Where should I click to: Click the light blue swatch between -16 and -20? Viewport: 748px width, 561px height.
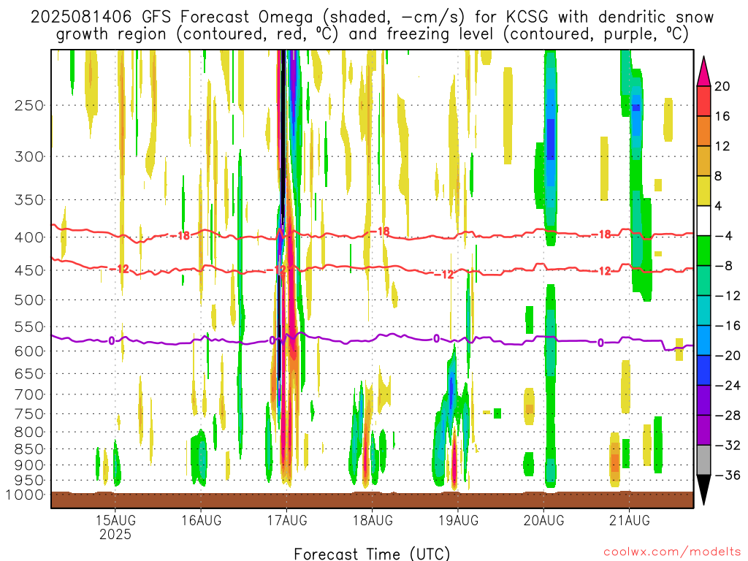[703, 340]
